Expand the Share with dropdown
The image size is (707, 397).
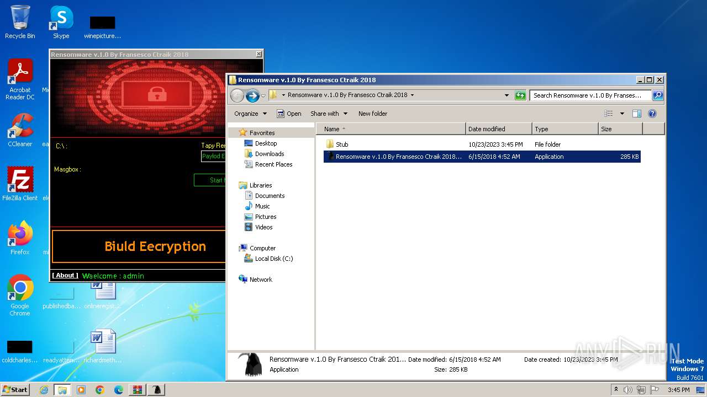(x=329, y=114)
